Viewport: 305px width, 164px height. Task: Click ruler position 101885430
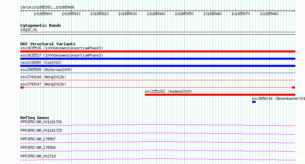(x=127, y=14)
